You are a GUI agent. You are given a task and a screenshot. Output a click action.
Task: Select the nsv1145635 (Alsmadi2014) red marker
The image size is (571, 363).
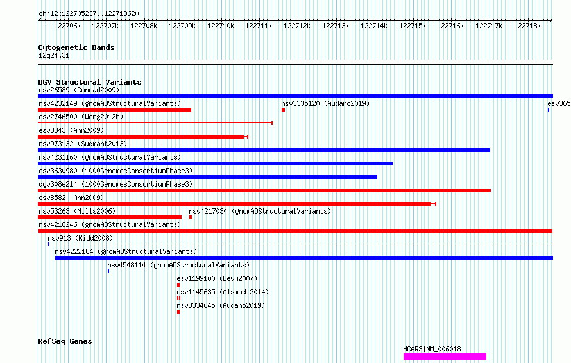point(178,298)
